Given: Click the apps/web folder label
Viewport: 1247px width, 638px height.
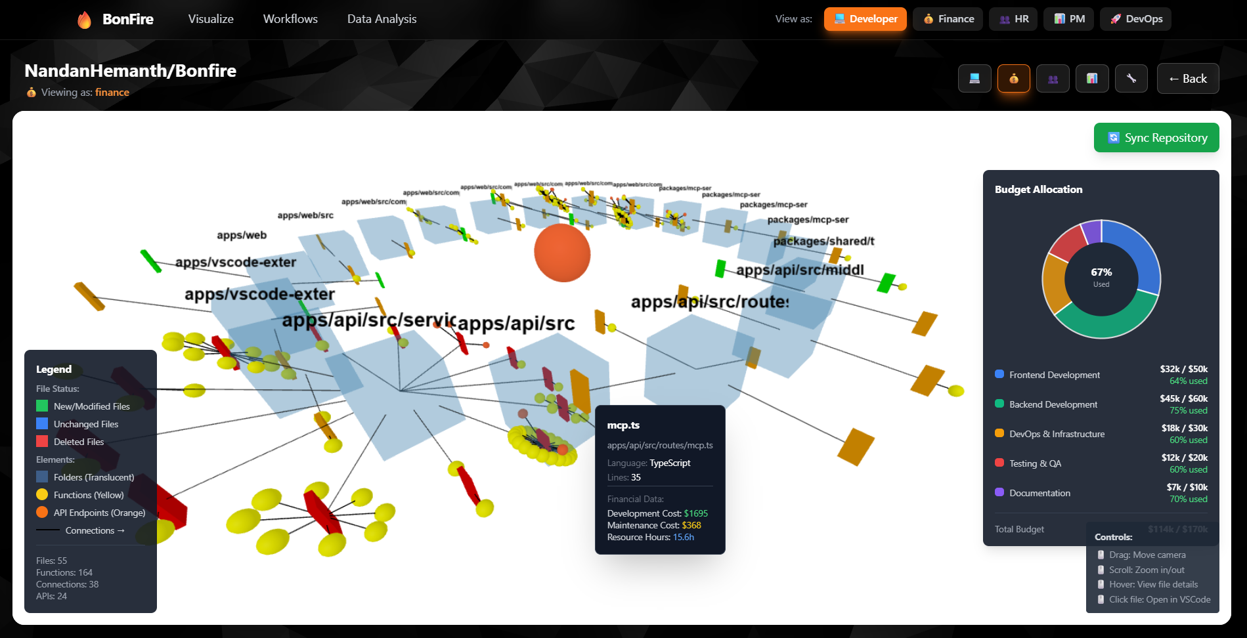Looking at the screenshot, I should pyautogui.click(x=242, y=235).
